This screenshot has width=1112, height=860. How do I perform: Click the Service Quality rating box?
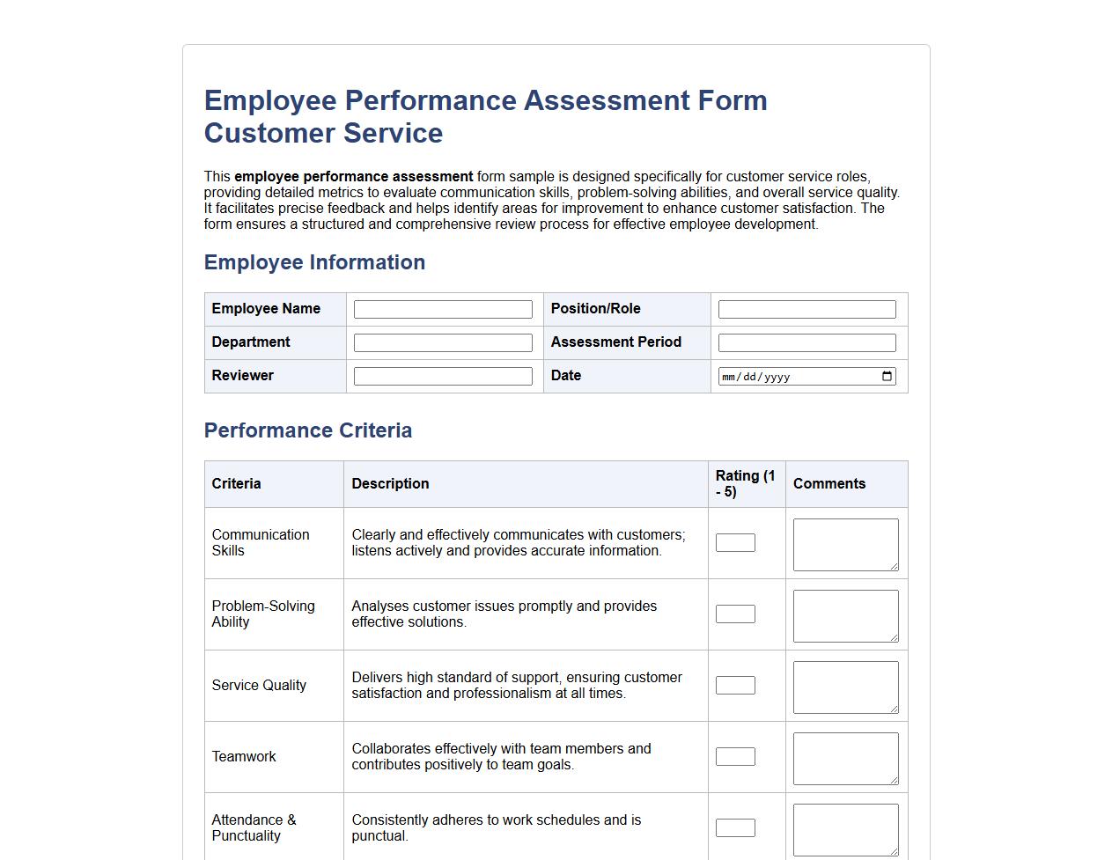(735, 685)
